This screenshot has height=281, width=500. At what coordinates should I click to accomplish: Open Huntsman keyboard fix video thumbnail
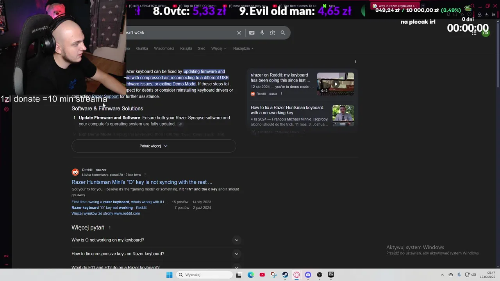point(343,116)
